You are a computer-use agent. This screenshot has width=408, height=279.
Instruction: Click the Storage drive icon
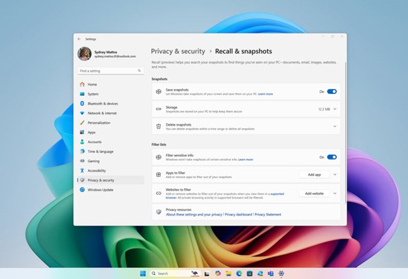tap(158, 109)
